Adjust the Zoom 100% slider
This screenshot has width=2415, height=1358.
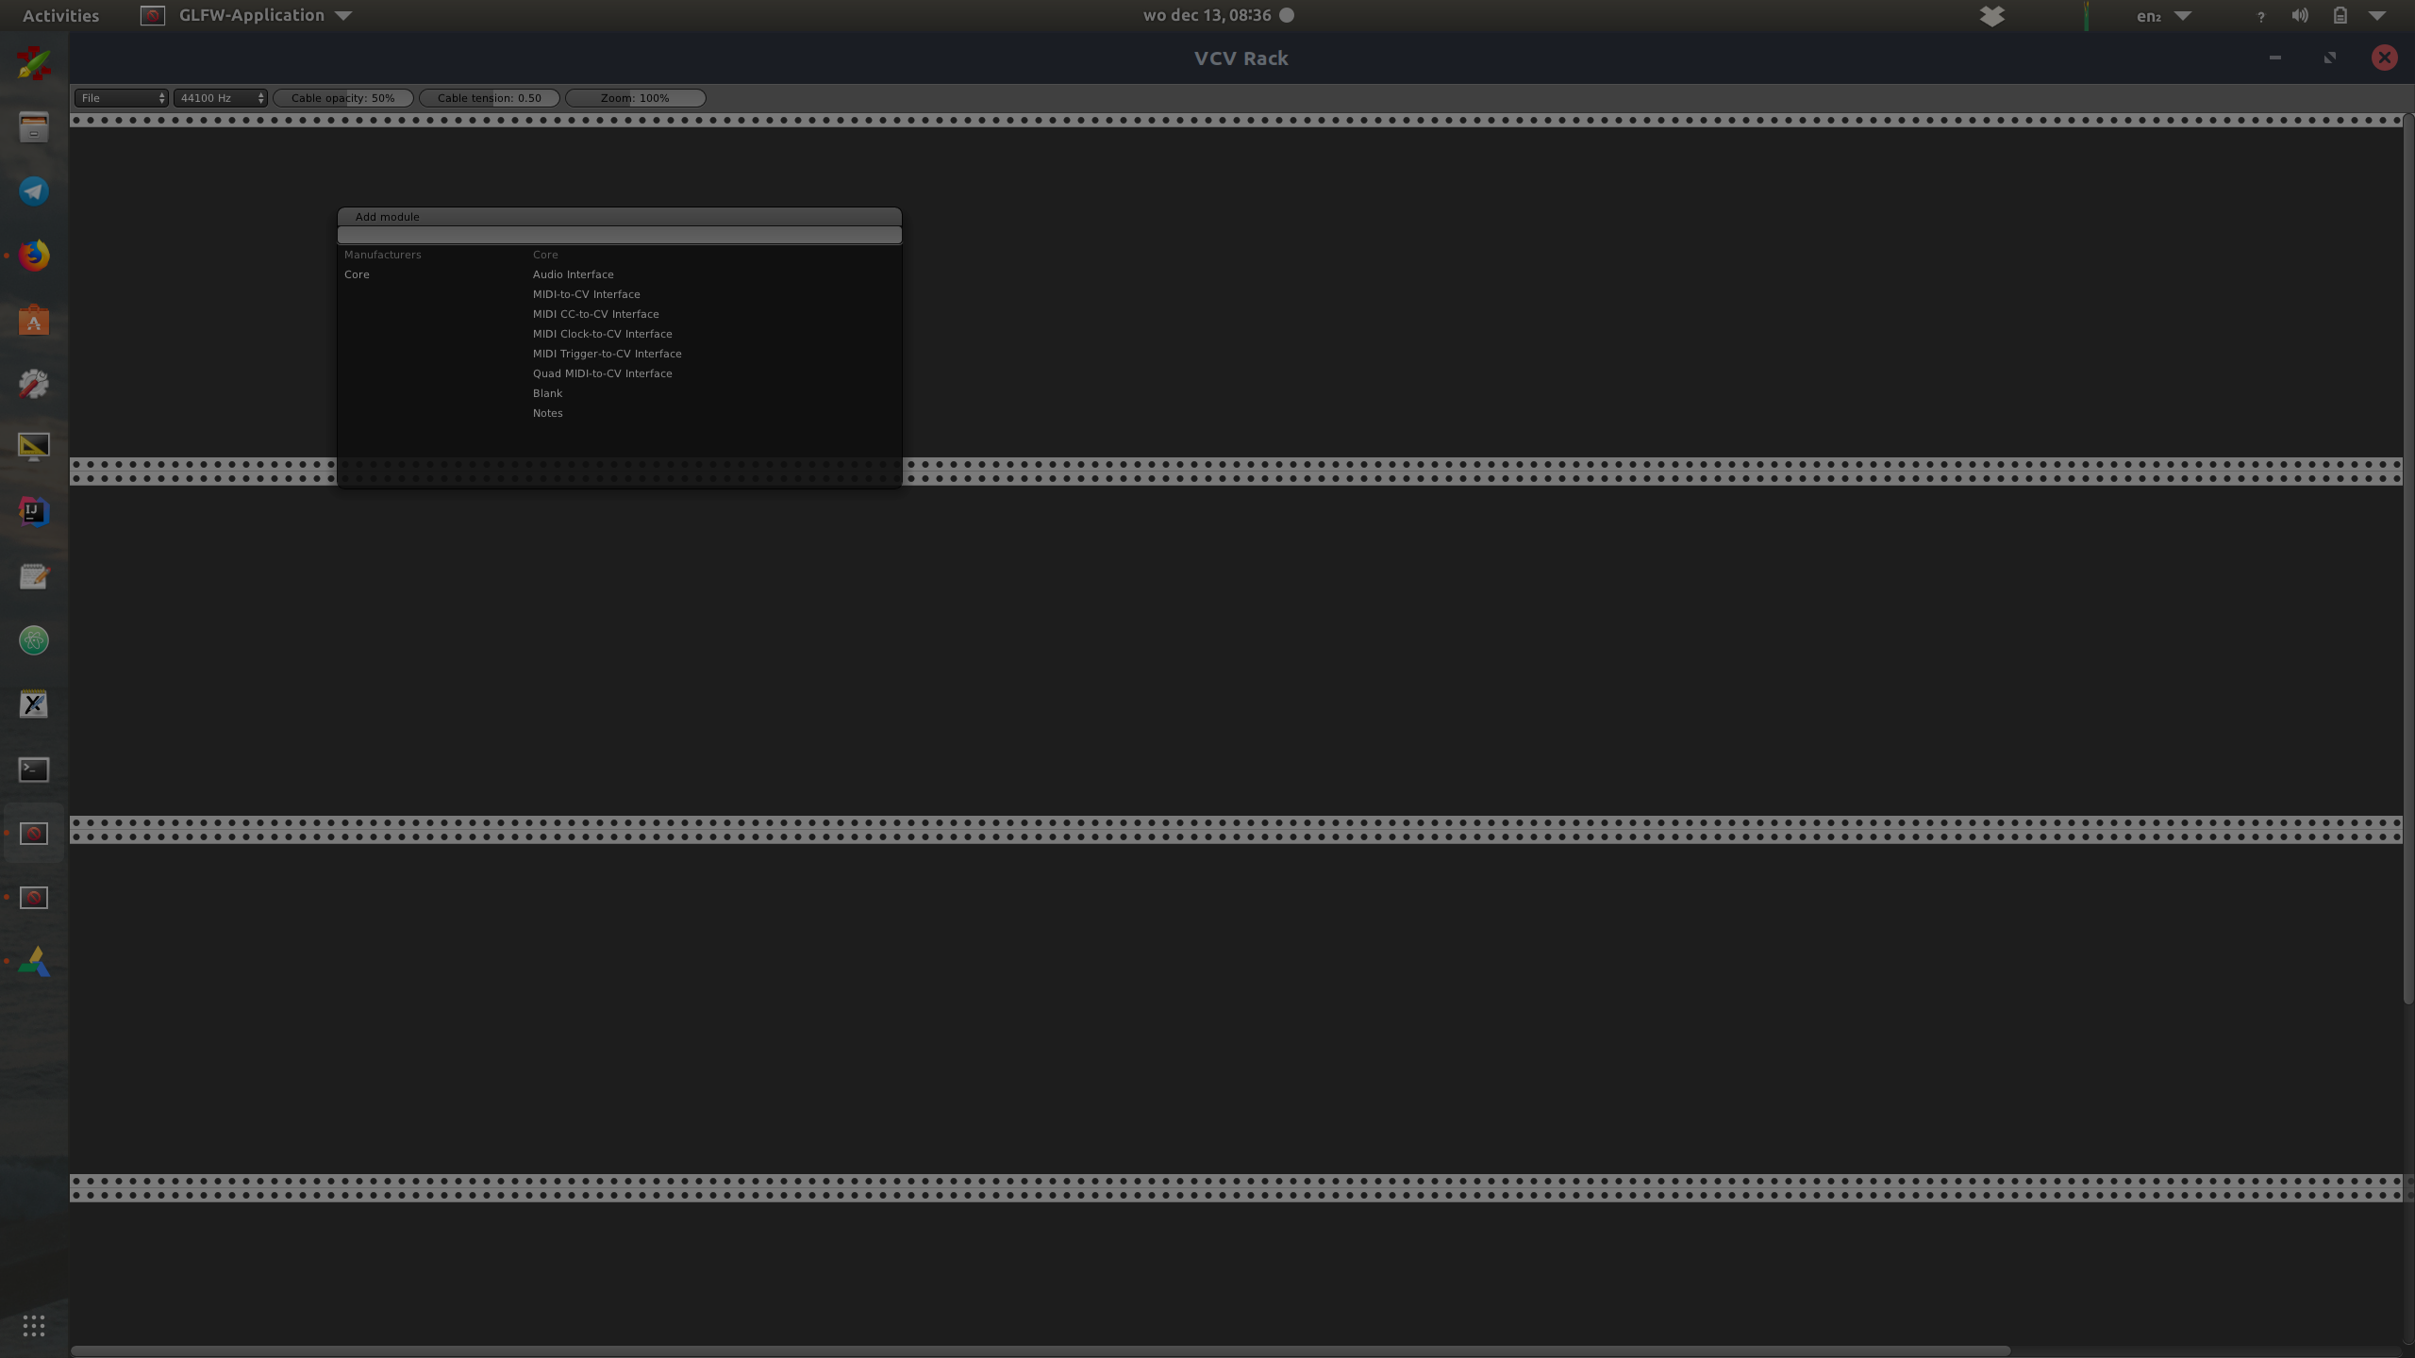coord(635,98)
